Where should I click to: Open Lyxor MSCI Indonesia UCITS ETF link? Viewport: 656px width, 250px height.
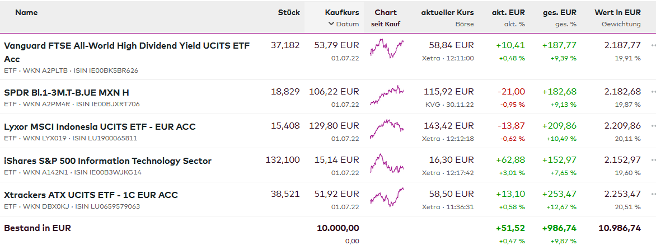pyautogui.click(x=100, y=126)
